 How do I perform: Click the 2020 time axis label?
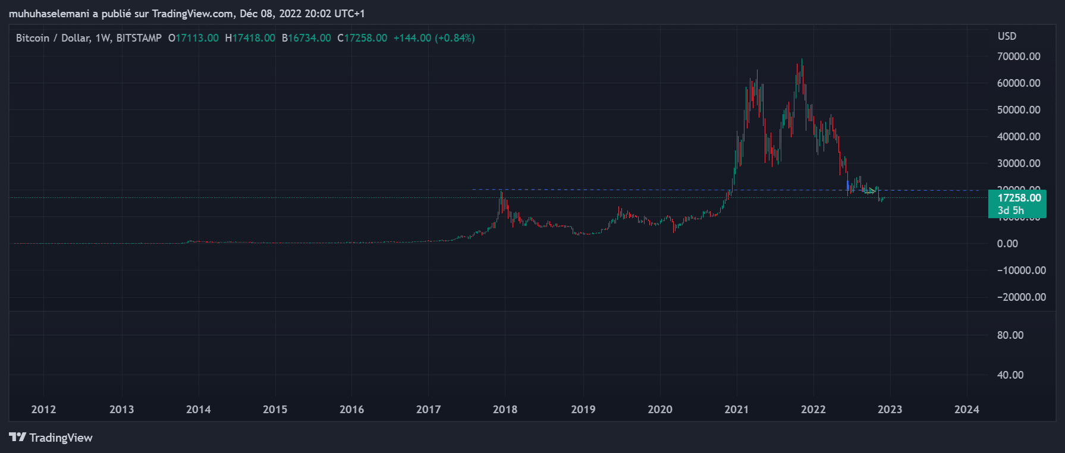[659, 410]
